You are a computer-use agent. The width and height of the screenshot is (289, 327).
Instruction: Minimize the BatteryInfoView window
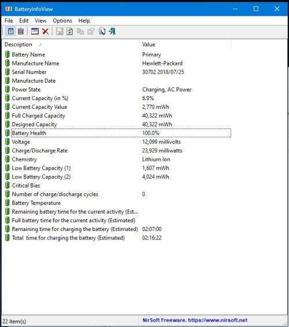(235, 9)
